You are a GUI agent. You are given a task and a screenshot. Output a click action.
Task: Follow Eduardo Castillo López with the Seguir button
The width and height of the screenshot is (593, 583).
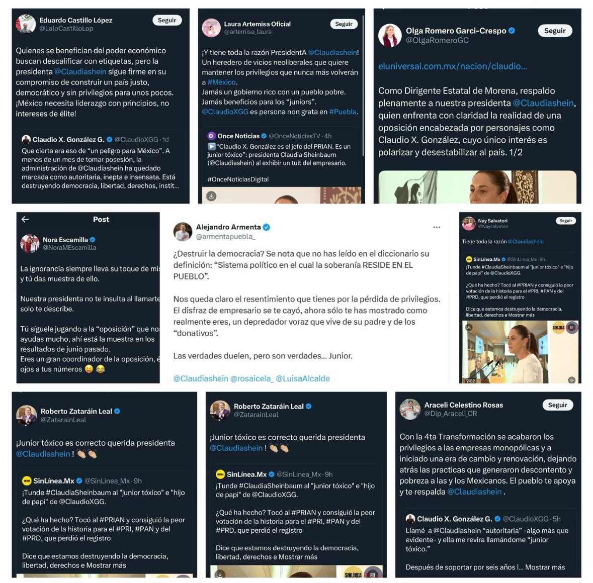(167, 20)
